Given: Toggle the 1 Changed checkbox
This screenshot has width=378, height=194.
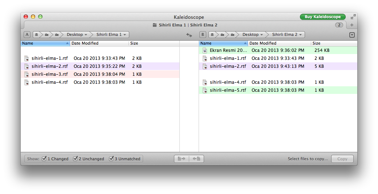Looking at the screenshot, I should click(x=44, y=159).
